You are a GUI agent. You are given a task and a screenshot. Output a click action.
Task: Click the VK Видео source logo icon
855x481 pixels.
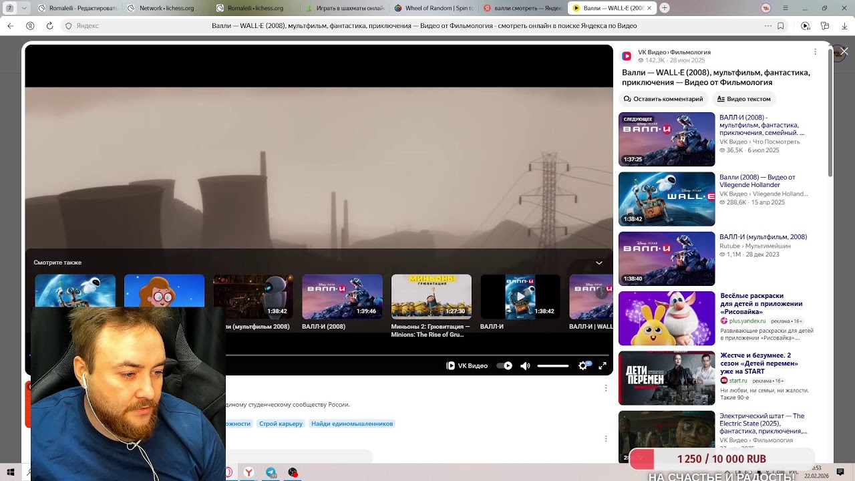(627, 56)
